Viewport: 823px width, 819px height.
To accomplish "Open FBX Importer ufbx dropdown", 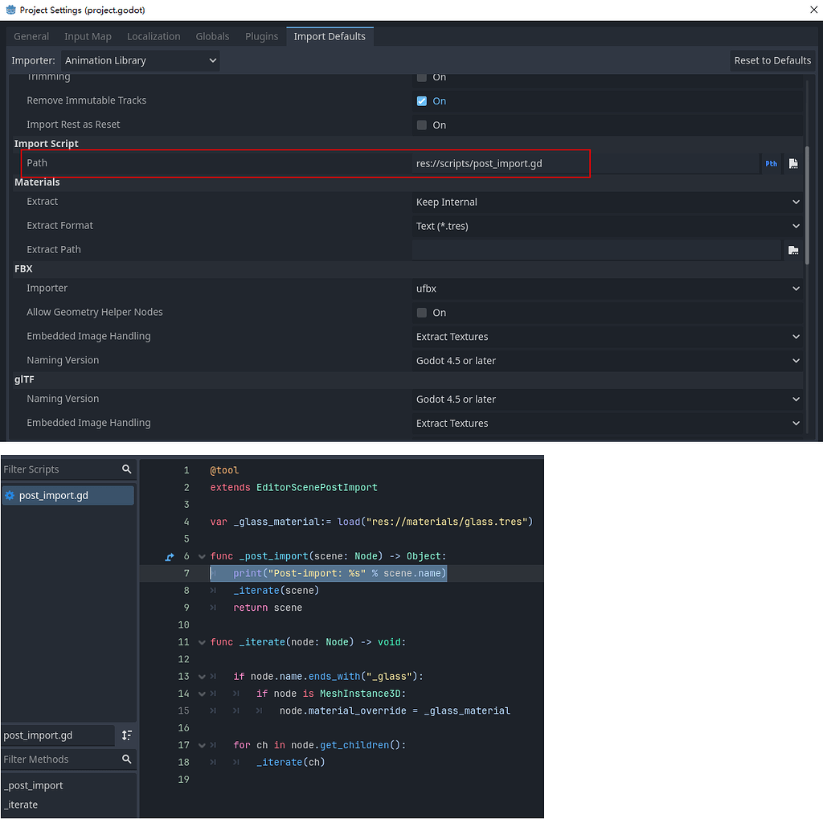I will (x=608, y=289).
